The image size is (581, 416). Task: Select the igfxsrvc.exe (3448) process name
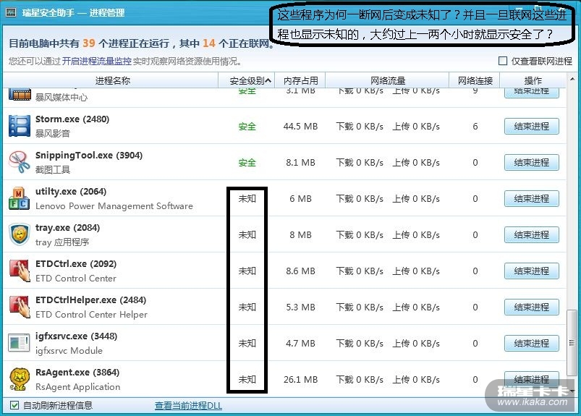(76, 336)
